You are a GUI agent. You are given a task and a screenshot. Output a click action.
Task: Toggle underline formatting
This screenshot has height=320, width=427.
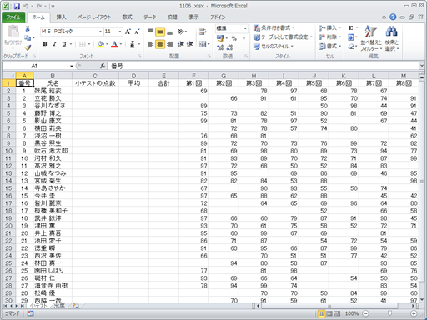[x=64, y=44]
